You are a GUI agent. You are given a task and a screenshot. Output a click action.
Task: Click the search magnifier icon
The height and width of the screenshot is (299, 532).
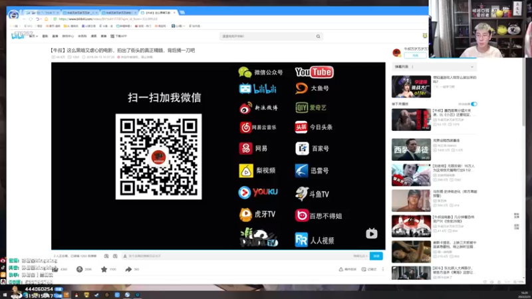coord(319,37)
